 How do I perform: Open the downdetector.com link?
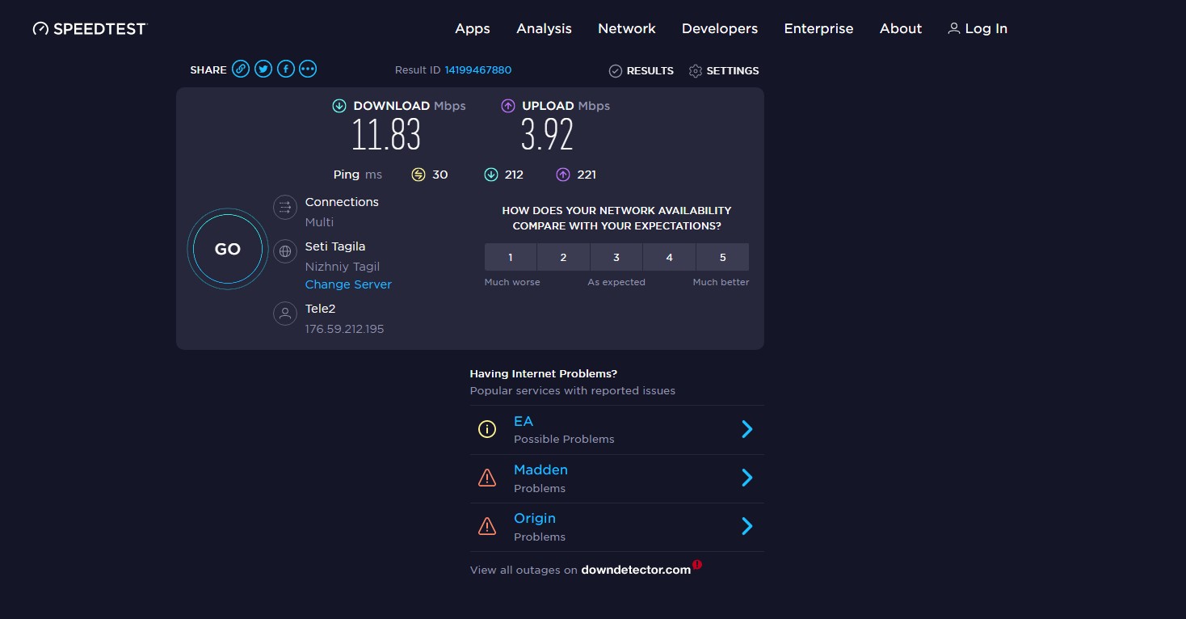point(636,570)
